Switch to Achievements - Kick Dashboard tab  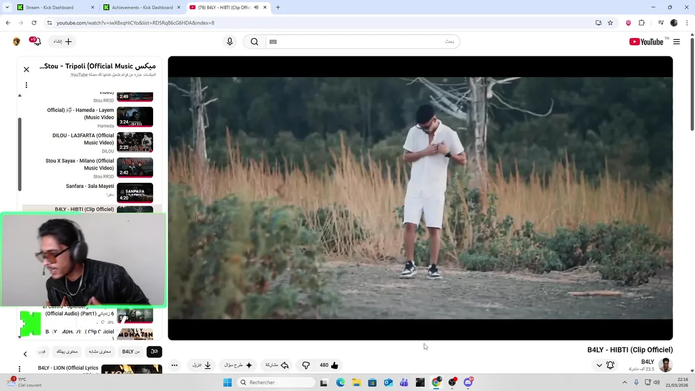pos(142,8)
